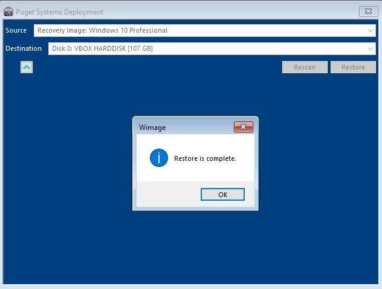Click the Wimage dialog title bar
Image resolution: width=382 pixels, height=289 pixels.
click(x=181, y=127)
